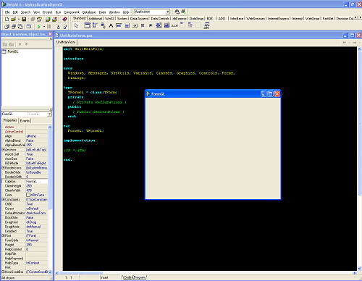362x281 pixels.
Task: Open the Object Inspector FormGL instance combo
Action: [27, 114]
